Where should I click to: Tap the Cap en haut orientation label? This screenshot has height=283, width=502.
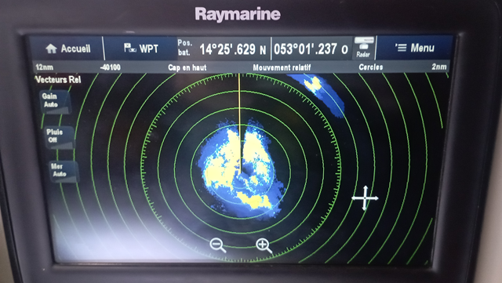[187, 67]
